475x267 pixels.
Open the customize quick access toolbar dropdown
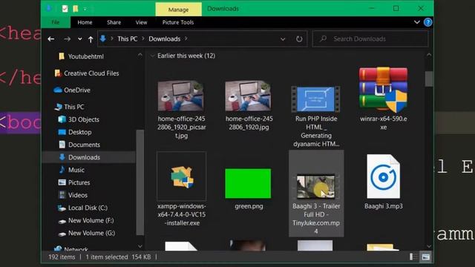[85, 9]
